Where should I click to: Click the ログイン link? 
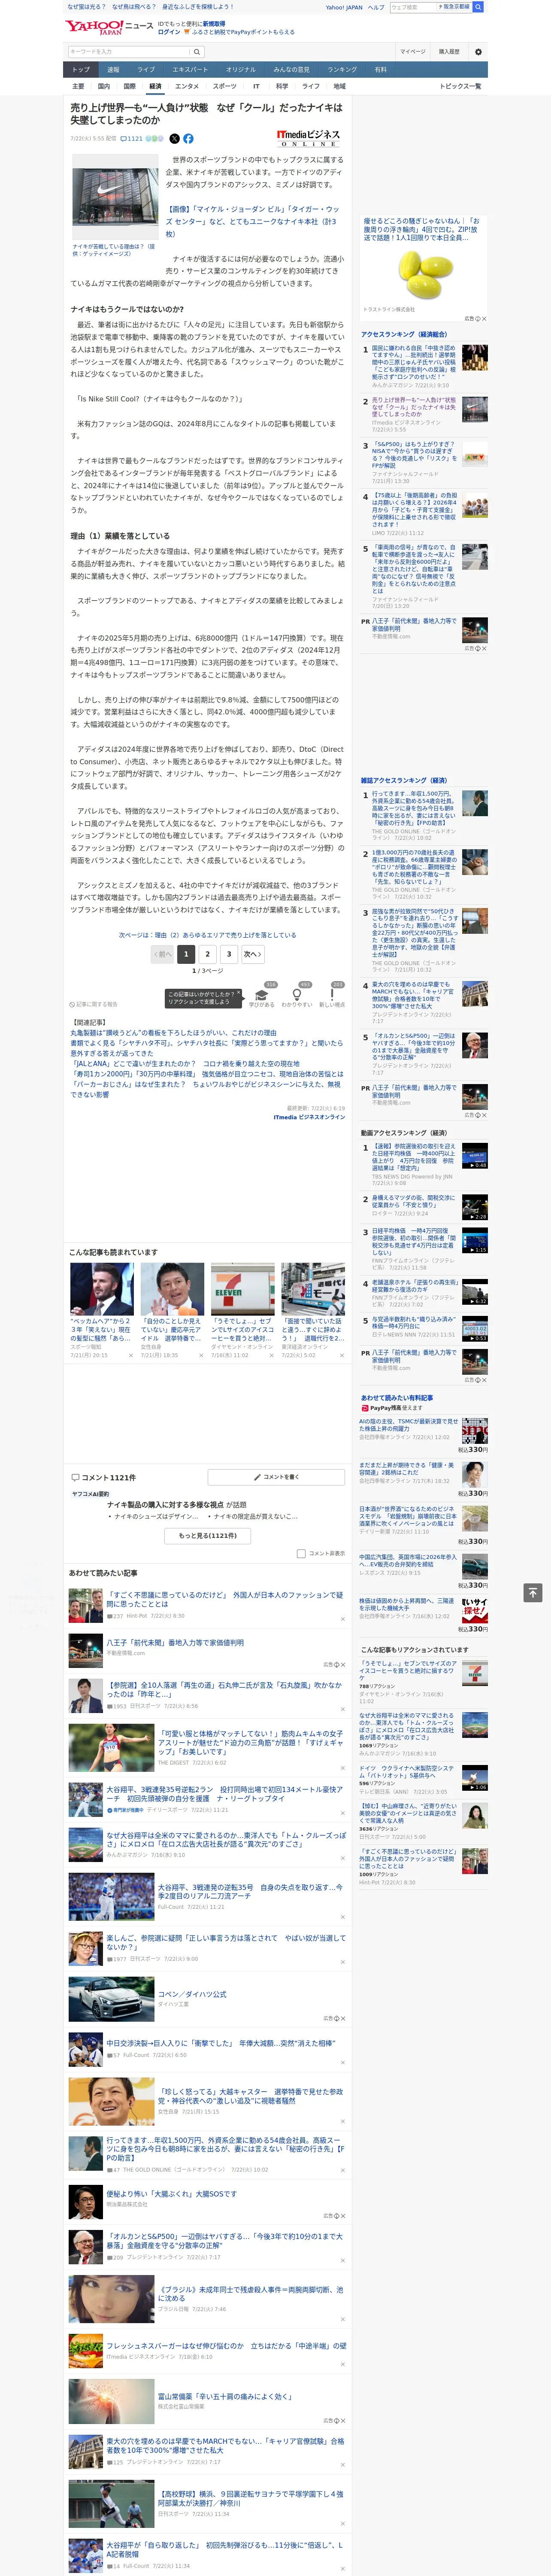pyautogui.click(x=169, y=32)
